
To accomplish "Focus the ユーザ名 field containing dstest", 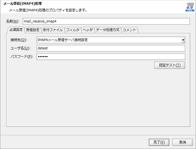I will tap(111, 48).
